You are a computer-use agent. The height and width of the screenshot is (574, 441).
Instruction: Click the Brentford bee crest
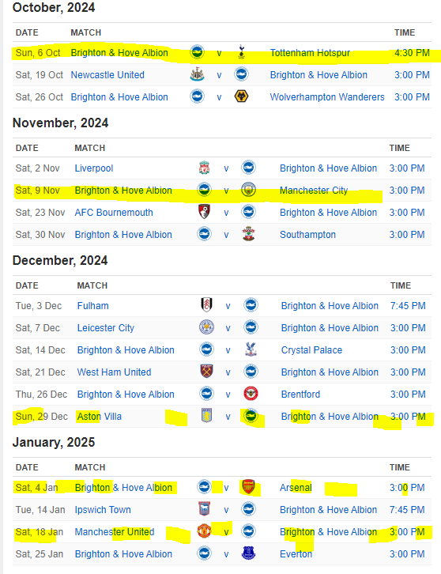coord(251,394)
